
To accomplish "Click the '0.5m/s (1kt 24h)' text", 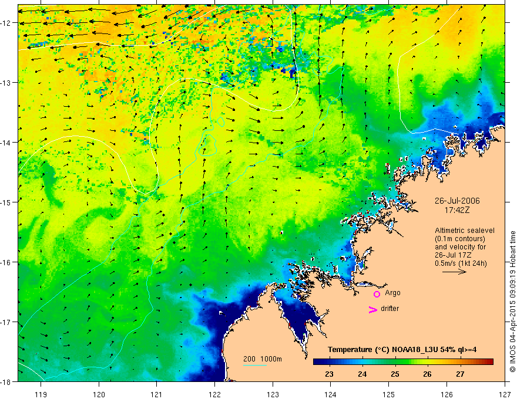I will [x=461, y=263].
